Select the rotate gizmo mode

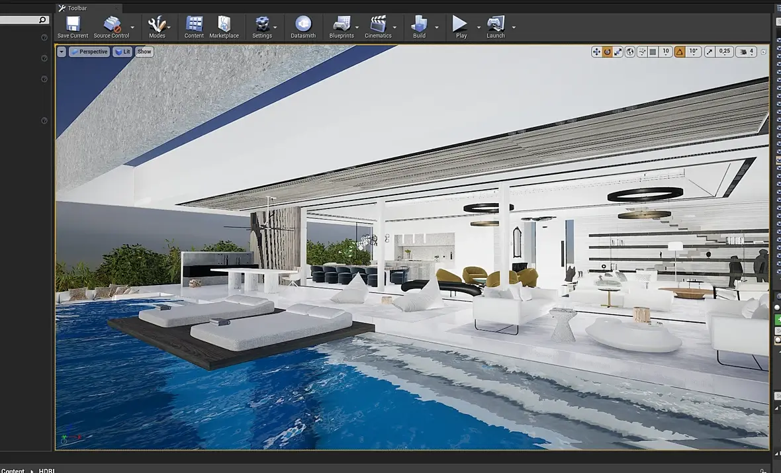click(607, 52)
